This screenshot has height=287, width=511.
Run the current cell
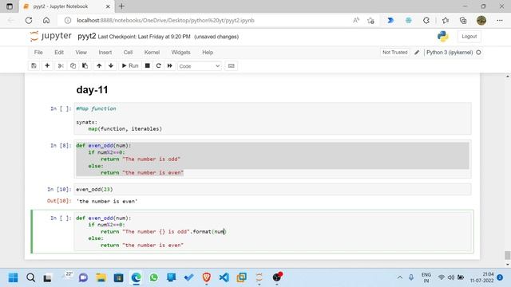tap(130, 65)
